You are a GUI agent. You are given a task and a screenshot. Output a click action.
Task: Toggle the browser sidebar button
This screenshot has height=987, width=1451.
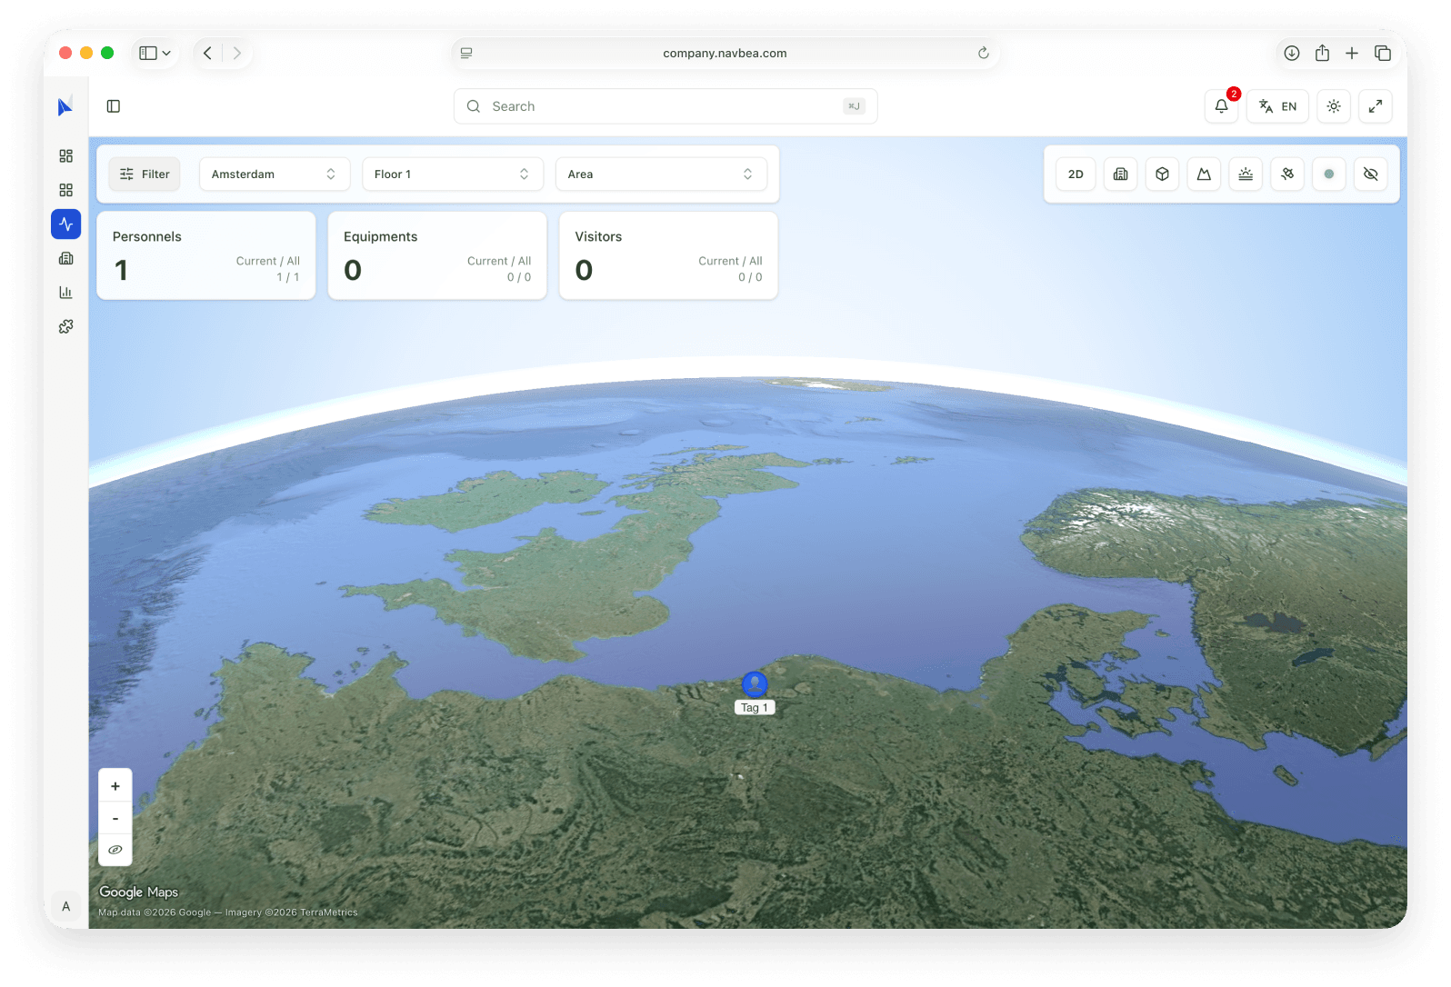point(148,54)
